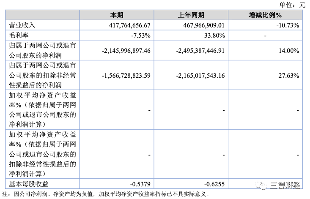Viewport: 310px width, 199px height.
Task: Click the 27.63% change cell
Action: pyautogui.click(x=289, y=75)
